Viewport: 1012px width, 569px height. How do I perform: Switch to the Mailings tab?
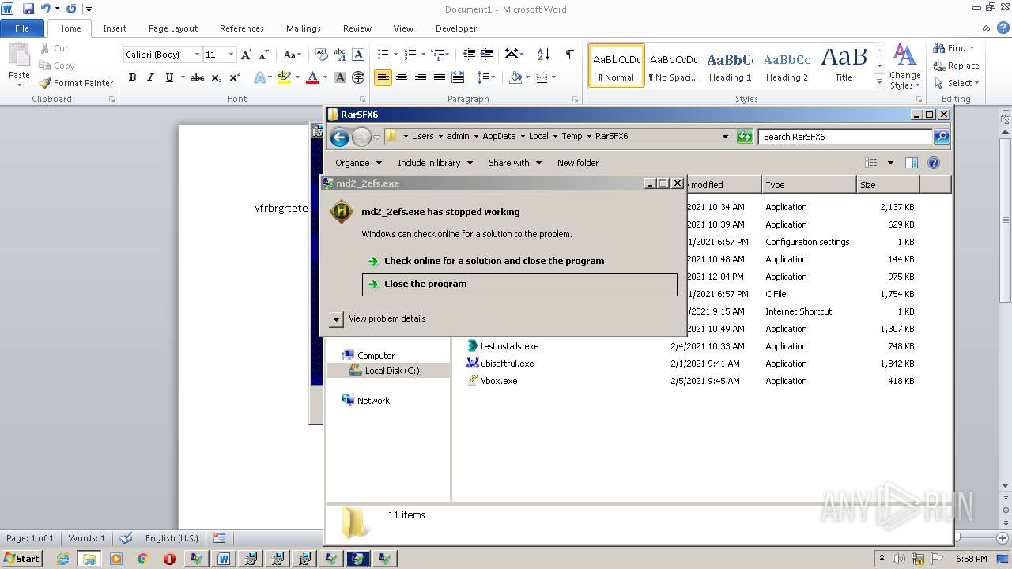tap(304, 28)
